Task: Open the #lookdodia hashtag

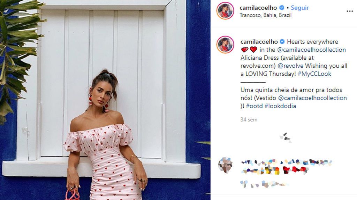Action: tap(280, 106)
